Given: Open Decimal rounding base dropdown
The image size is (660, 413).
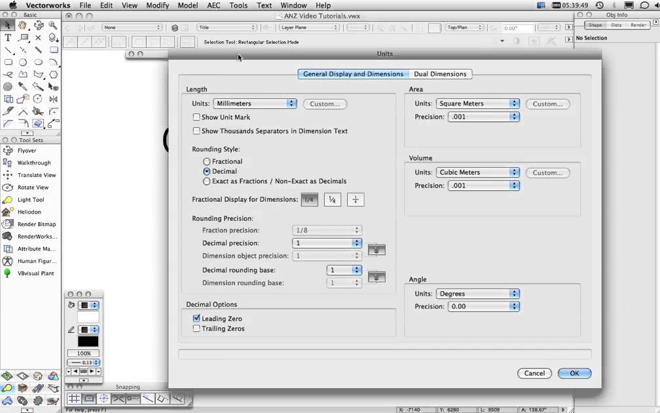Looking at the screenshot, I should point(344,270).
